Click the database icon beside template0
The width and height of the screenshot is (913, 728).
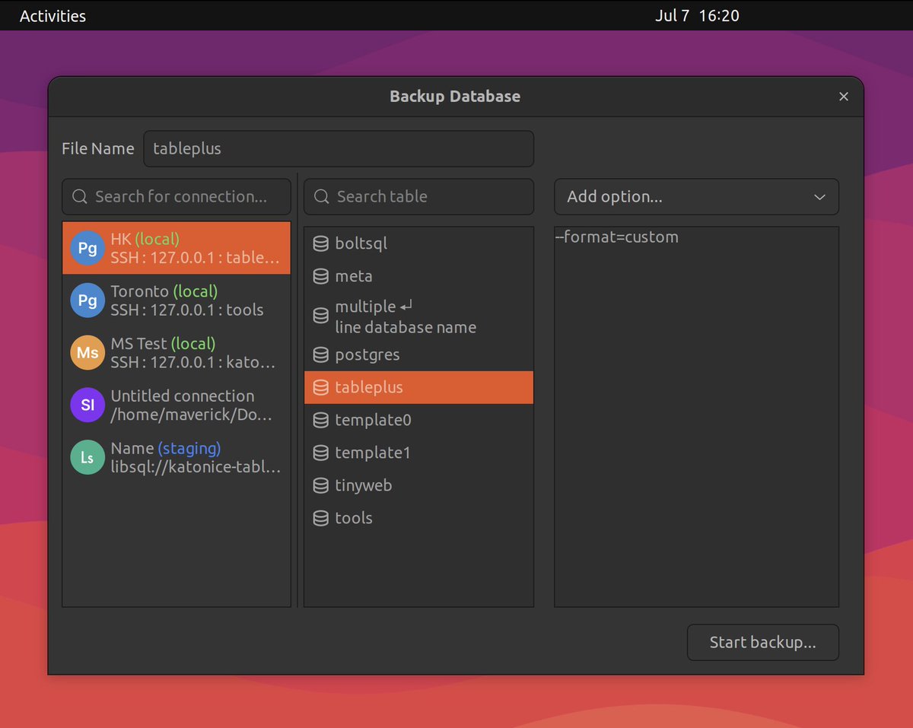tap(321, 420)
